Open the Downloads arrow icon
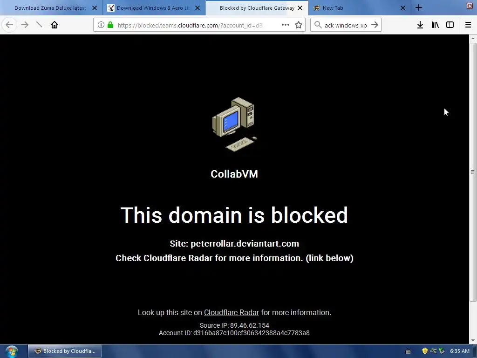 tap(420, 25)
